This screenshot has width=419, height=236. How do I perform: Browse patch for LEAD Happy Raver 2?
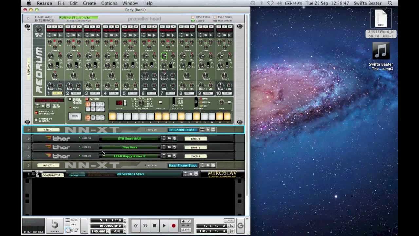coord(169,156)
